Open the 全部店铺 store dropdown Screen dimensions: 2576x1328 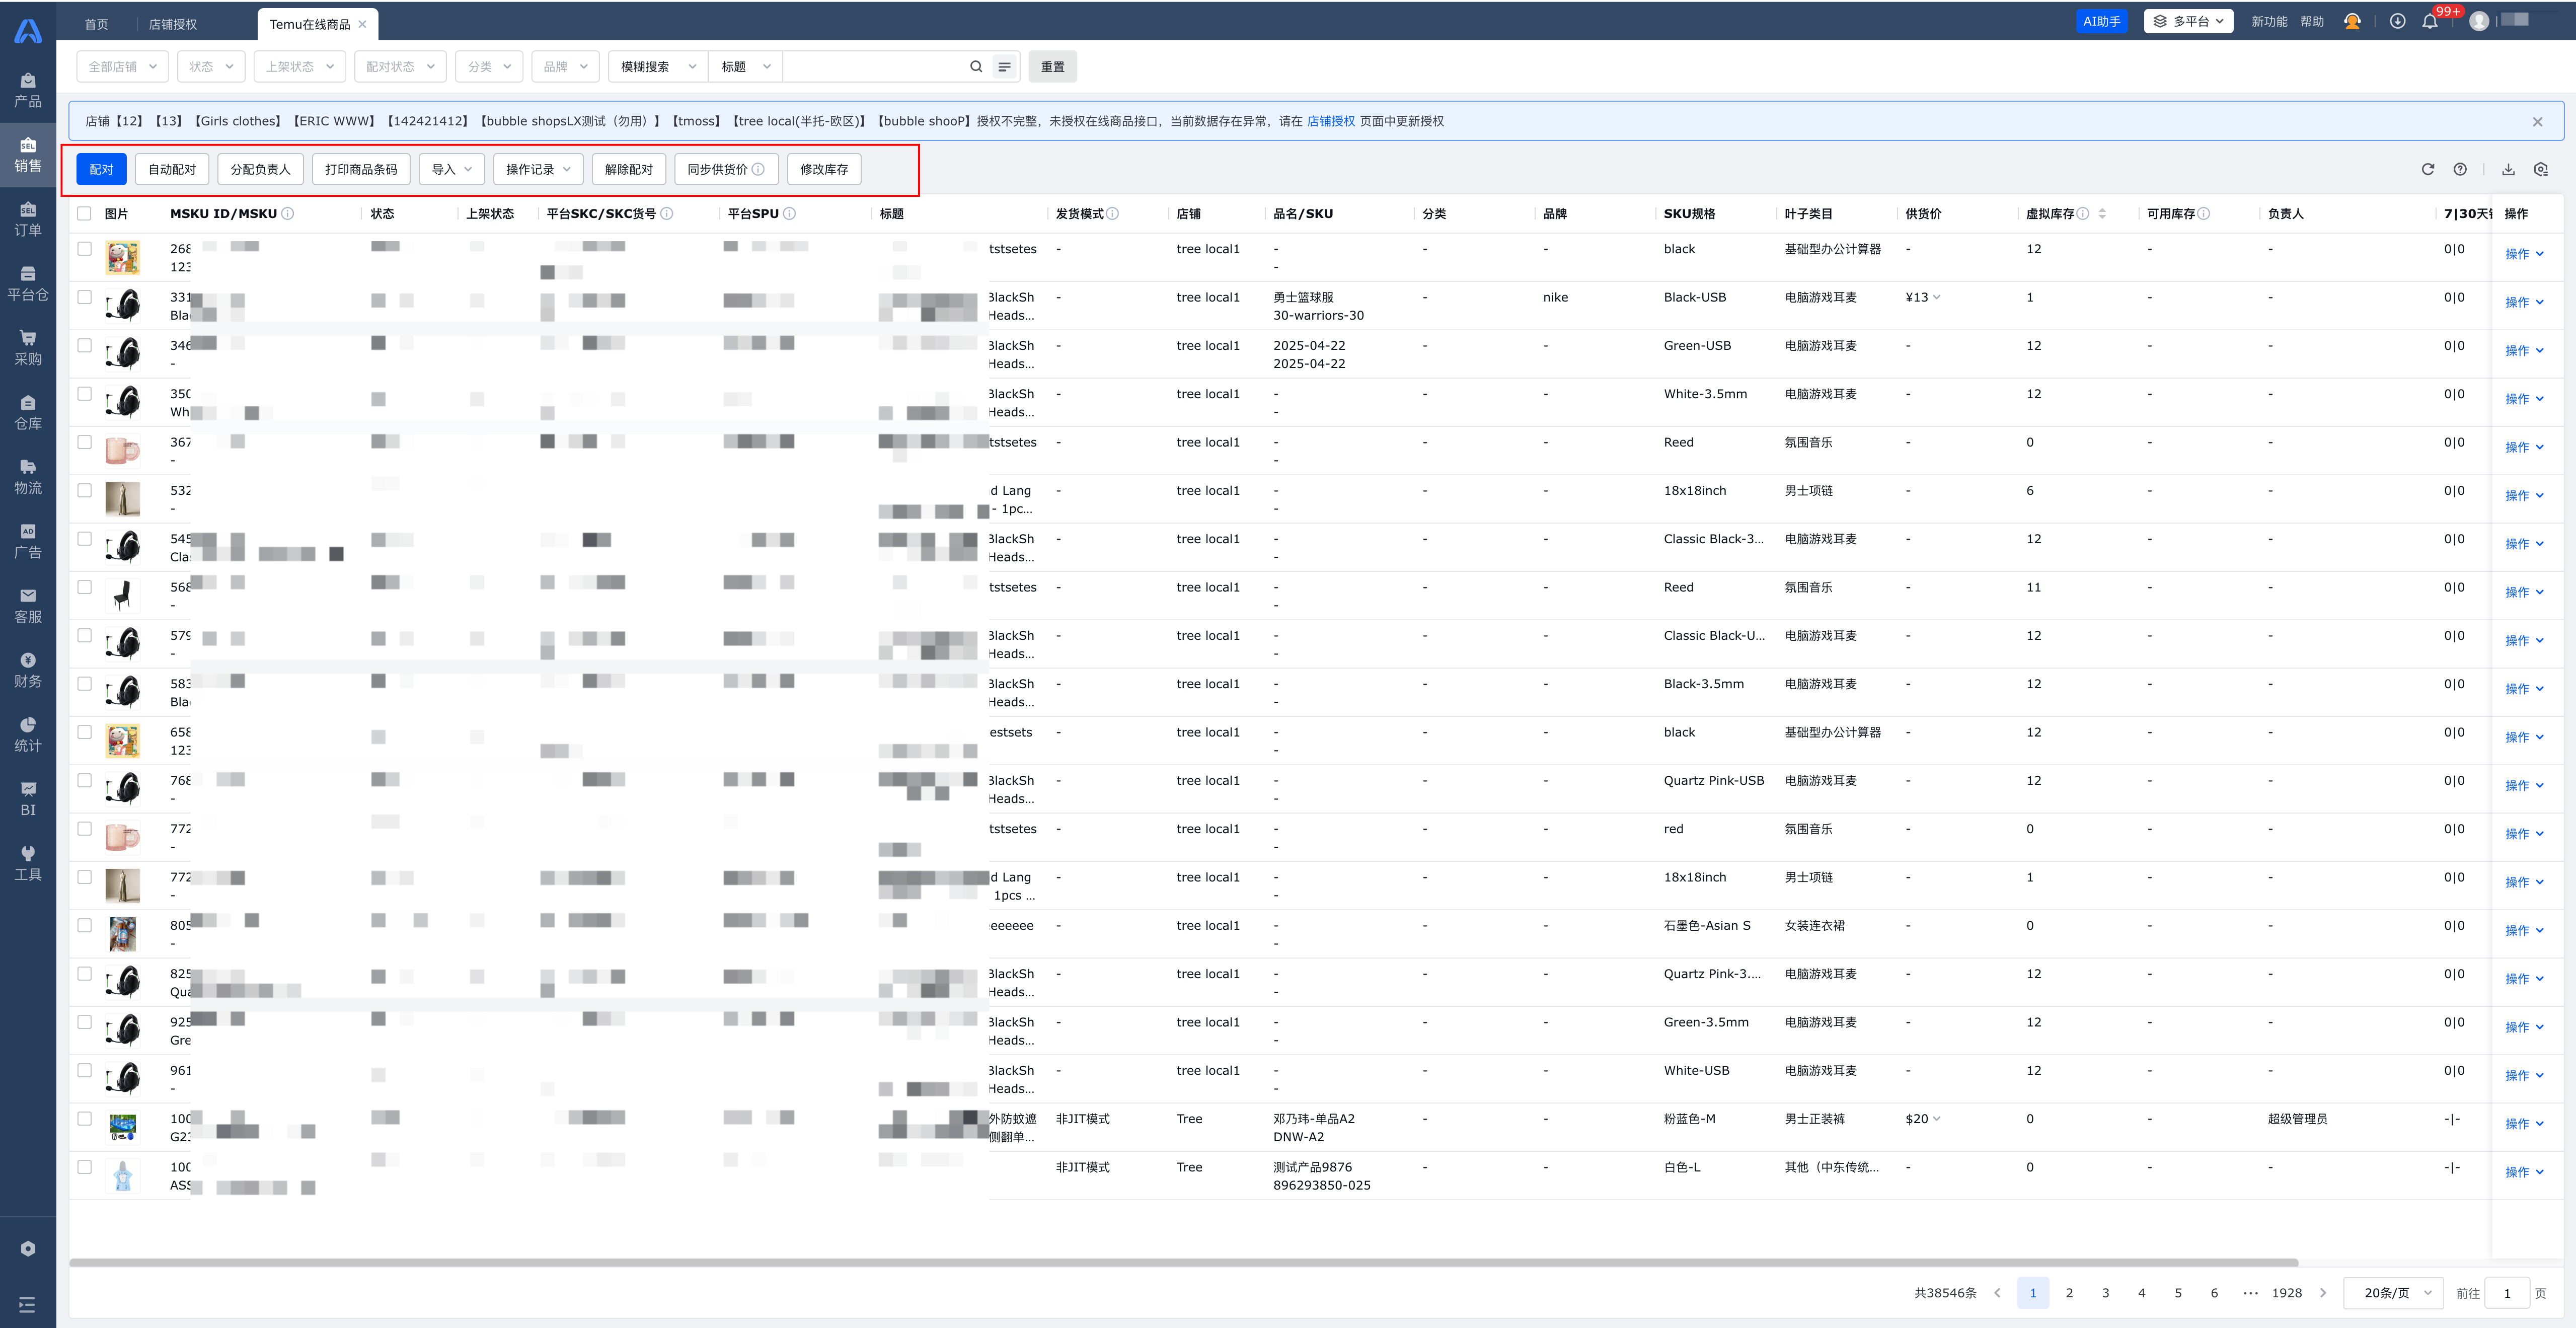pyautogui.click(x=122, y=67)
